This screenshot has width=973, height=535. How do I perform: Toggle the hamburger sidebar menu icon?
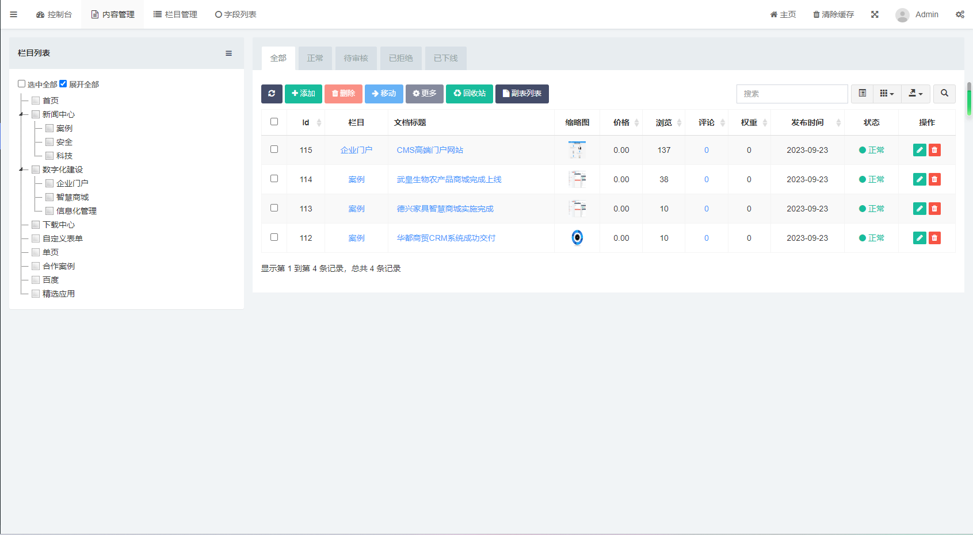coord(14,14)
